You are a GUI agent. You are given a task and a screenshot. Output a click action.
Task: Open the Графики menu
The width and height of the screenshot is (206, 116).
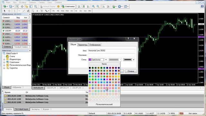tap(33, 2)
